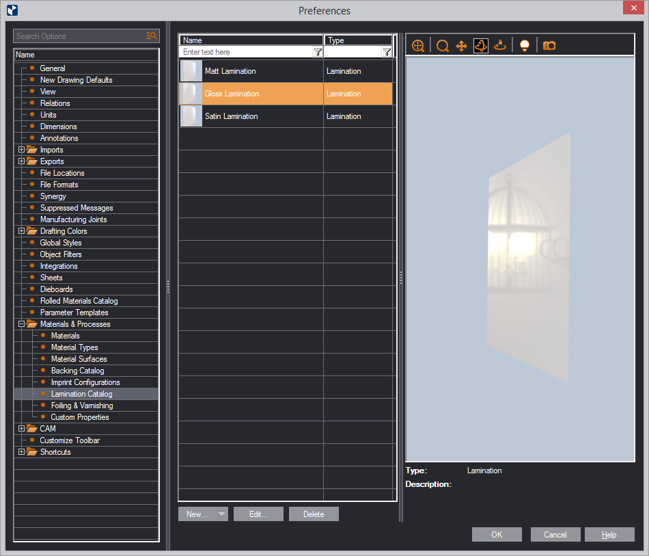This screenshot has height=556, width=649.
Task: Focus the Search Options field
Action: (x=81, y=36)
